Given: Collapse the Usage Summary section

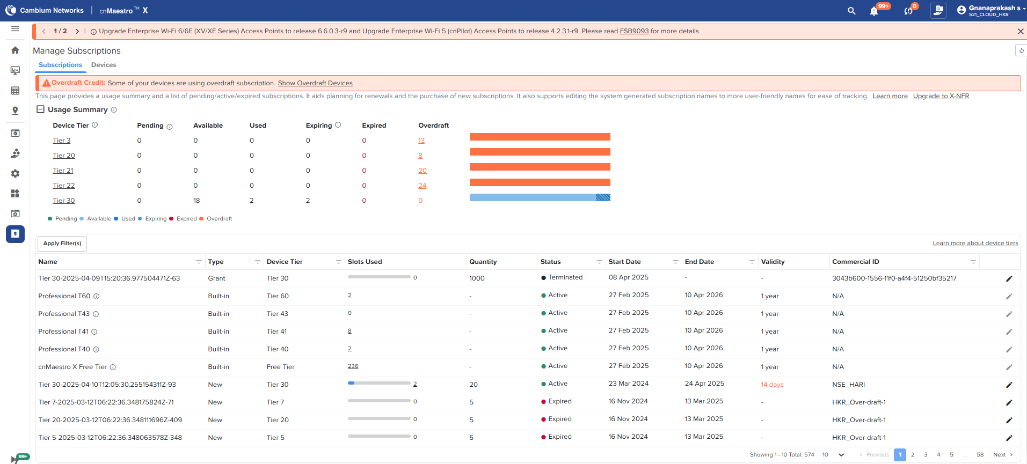Looking at the screenshot, I should coord(40,109).
